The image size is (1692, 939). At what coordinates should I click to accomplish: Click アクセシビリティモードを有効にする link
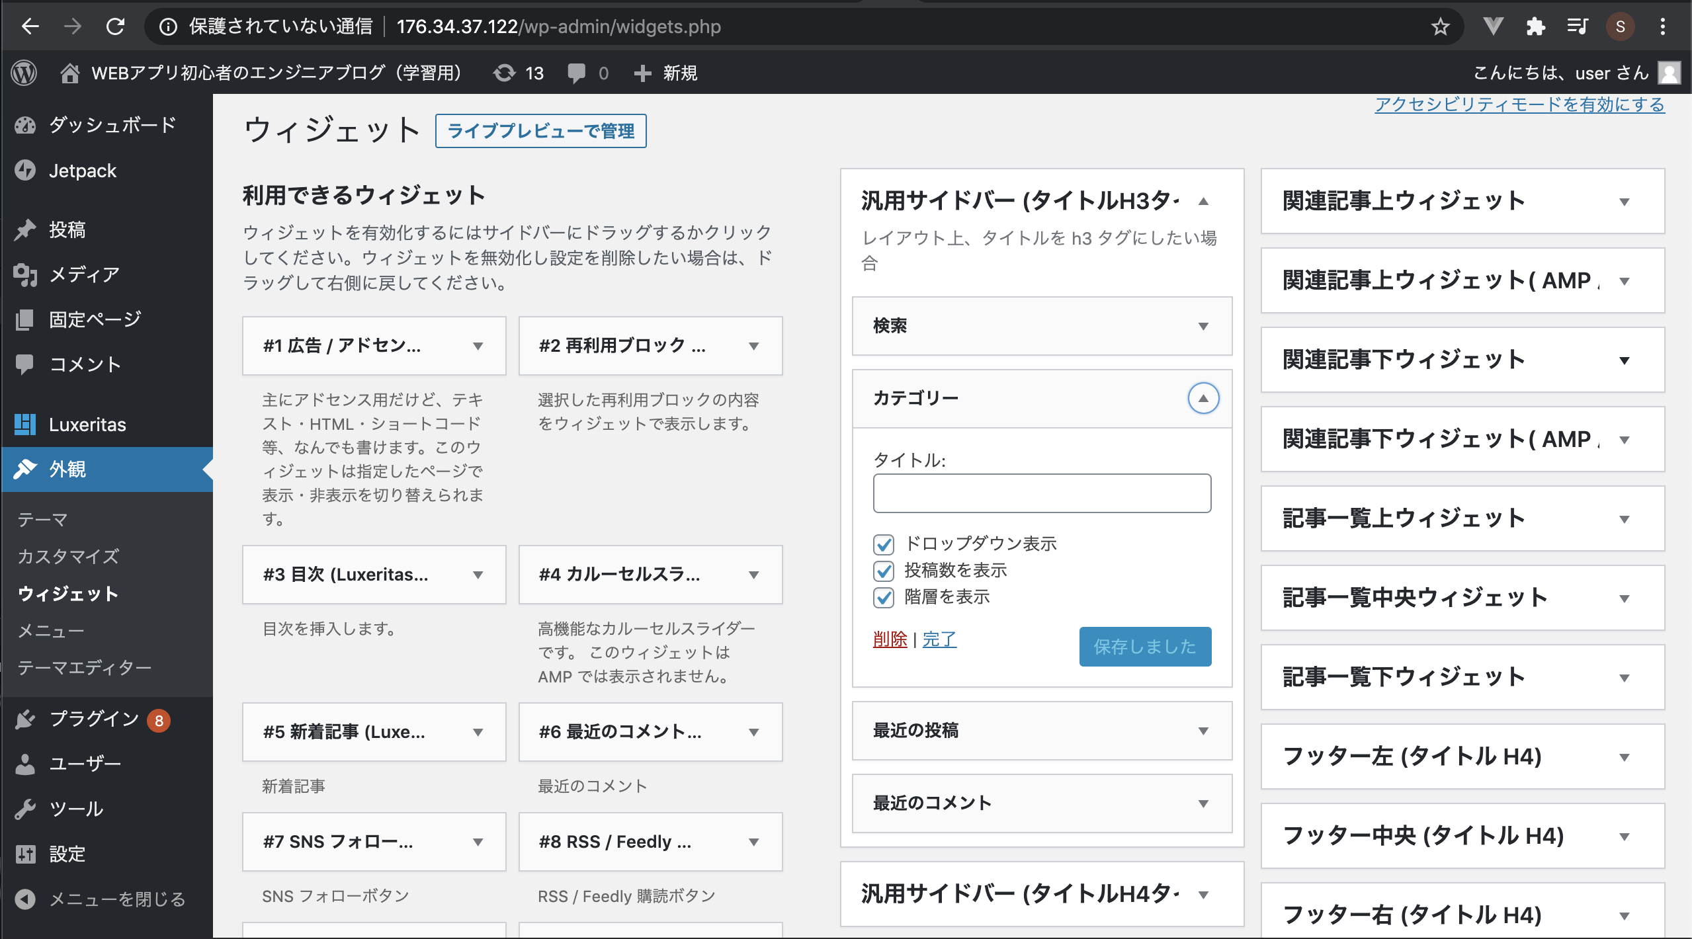pos(1519,104)
